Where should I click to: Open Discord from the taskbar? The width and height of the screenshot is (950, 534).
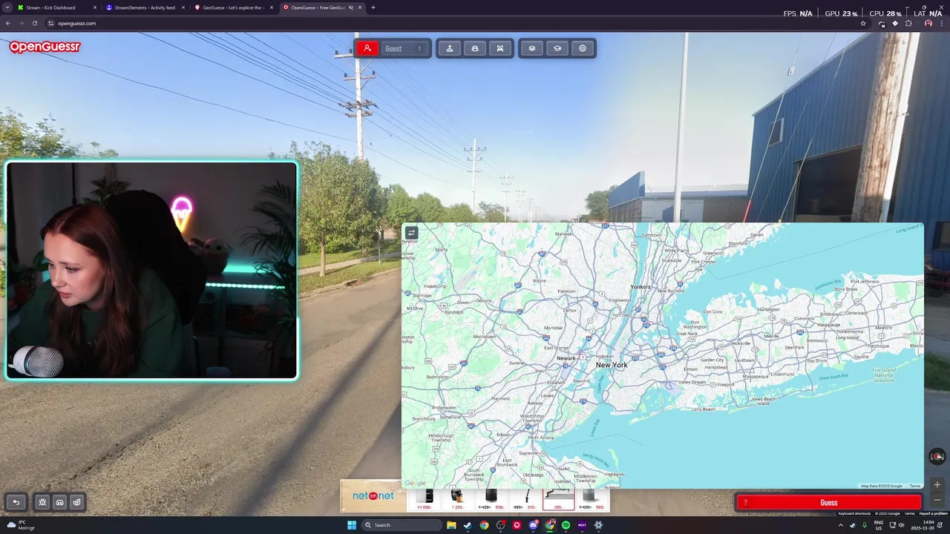(x=533, y=525)
